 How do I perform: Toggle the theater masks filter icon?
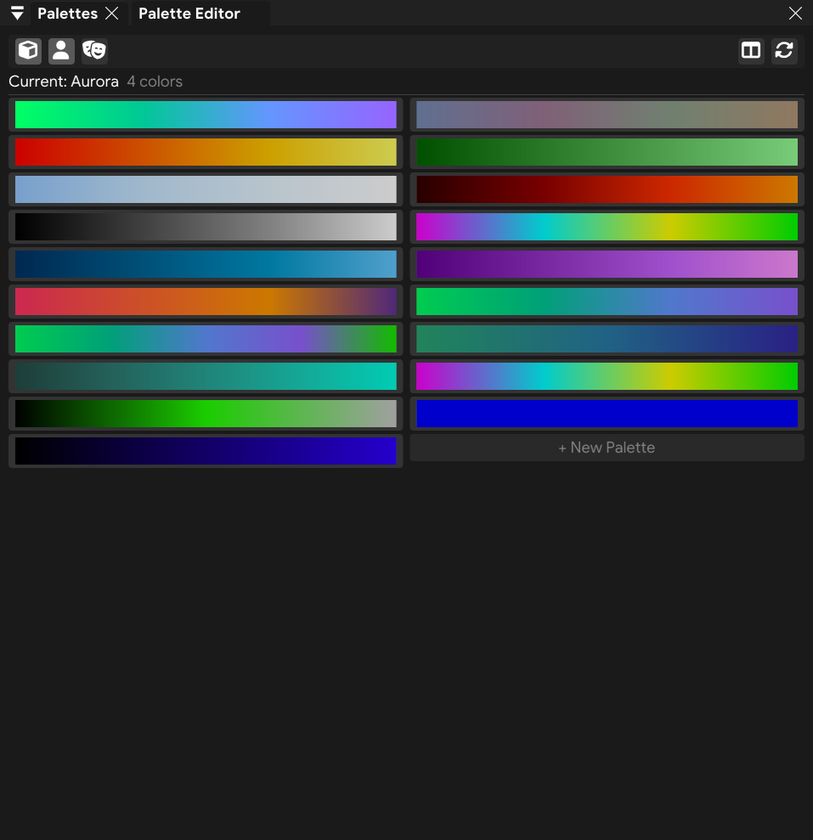94,51
